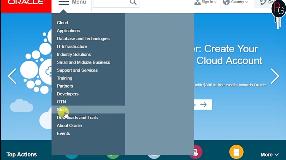The width and height of the screenshot is (286, 160).
Task: Open Database and Technologies menu item
Action: coord(83,39)
